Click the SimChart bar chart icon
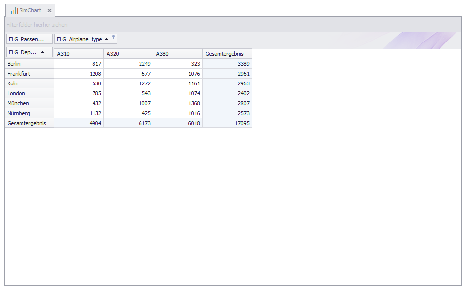The height and width of the screenshot is (292, 468). [14, 10]
